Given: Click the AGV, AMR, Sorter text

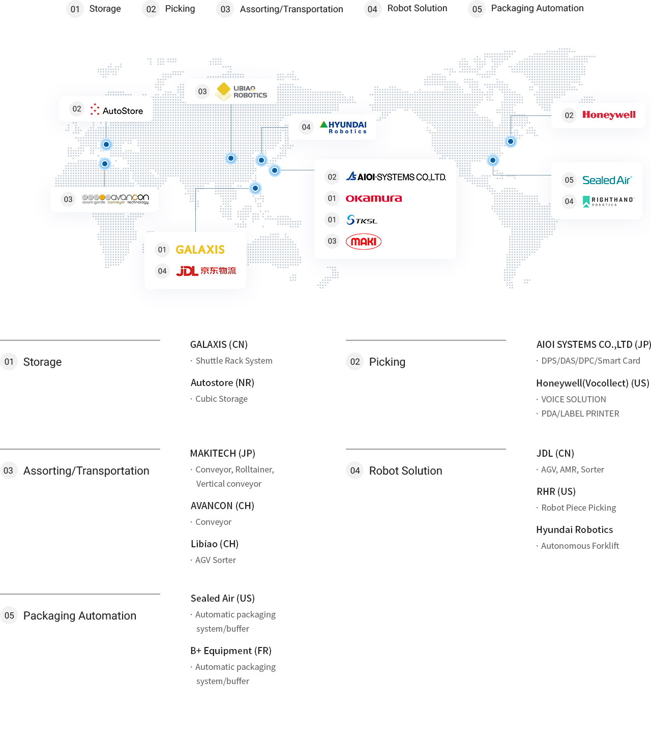Looking at the screenshot, I should tap(573, 469).
